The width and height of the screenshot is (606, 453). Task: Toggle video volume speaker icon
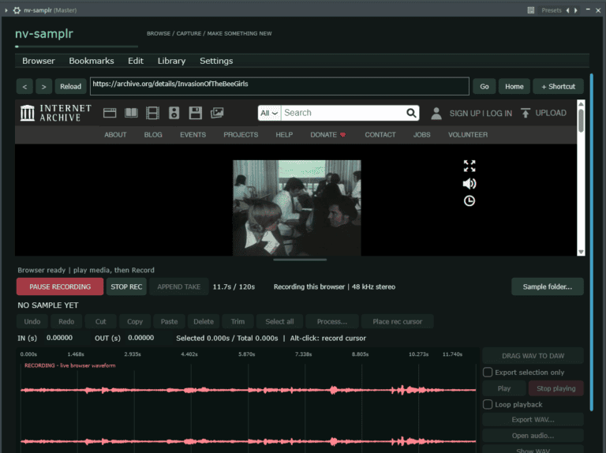tap(469, 184)
